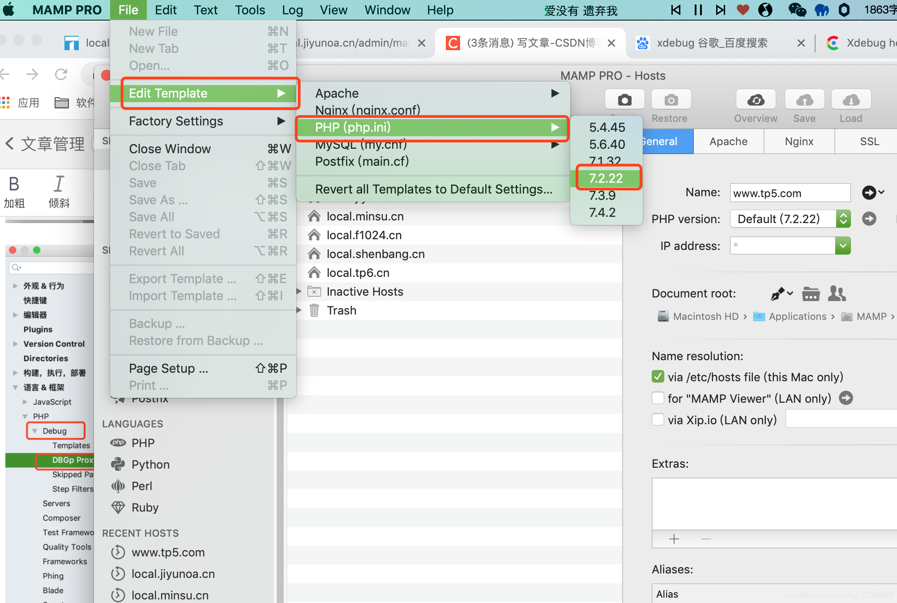Open the Edit menu in menu bar
The image size is (897, 603).
pos(166,10)
